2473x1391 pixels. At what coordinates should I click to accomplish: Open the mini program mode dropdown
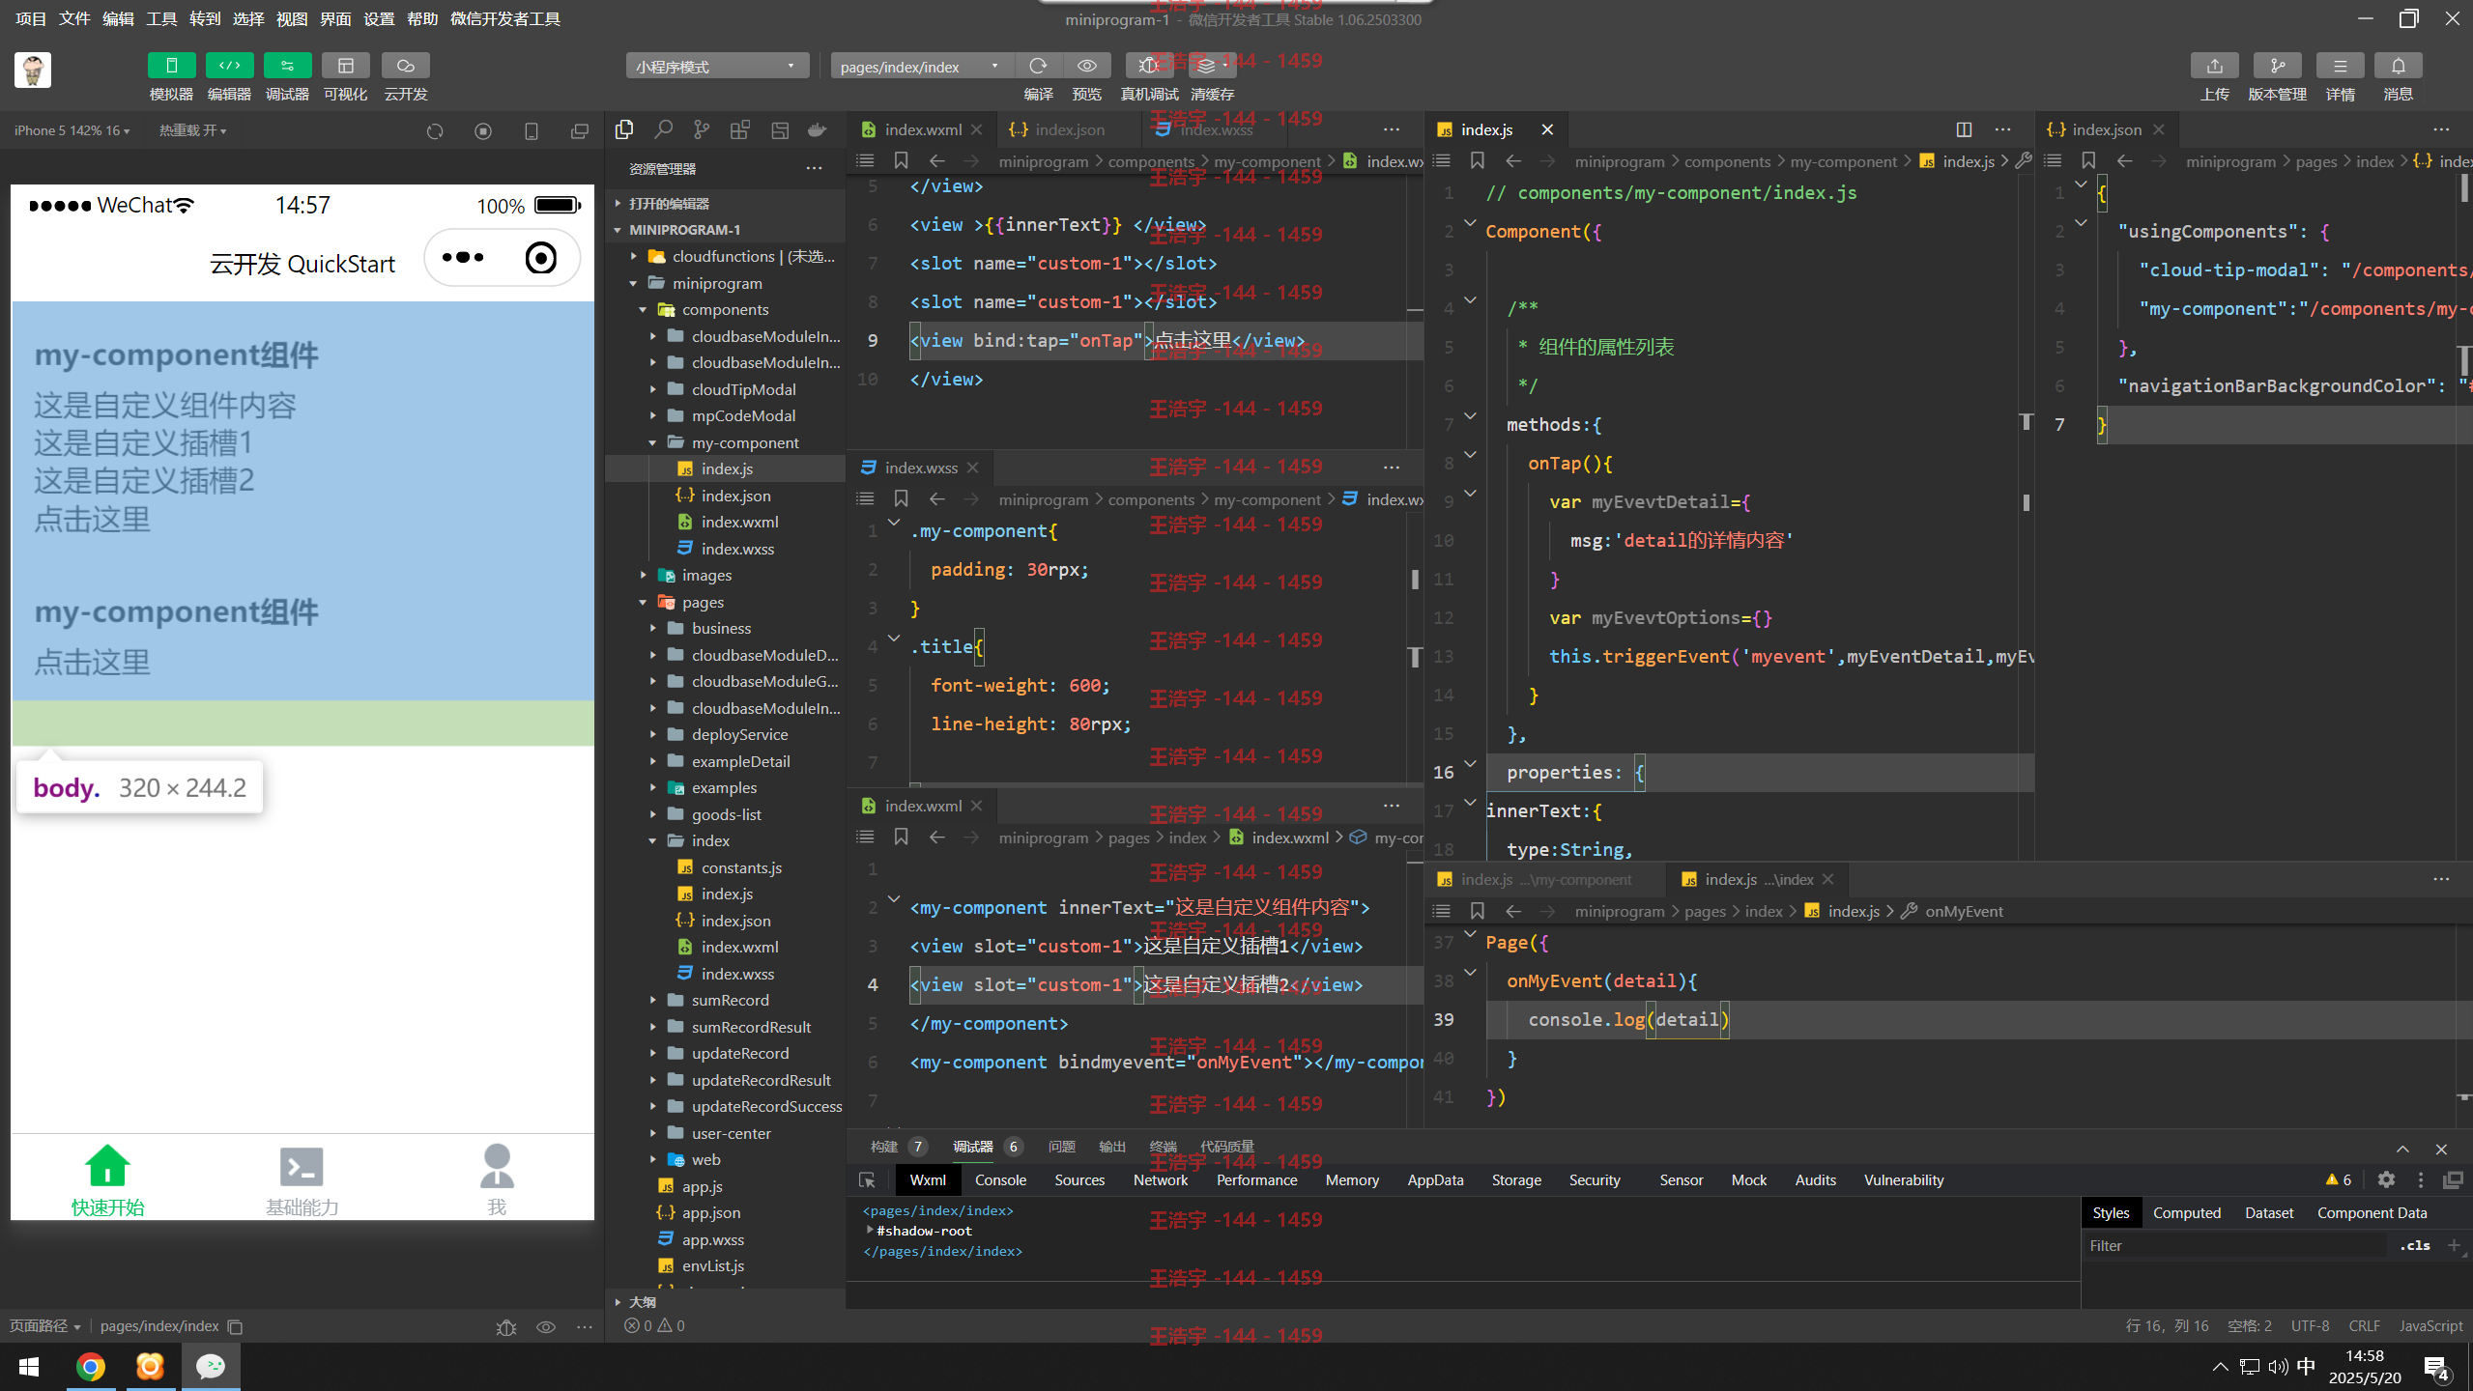tap(716, 67)
